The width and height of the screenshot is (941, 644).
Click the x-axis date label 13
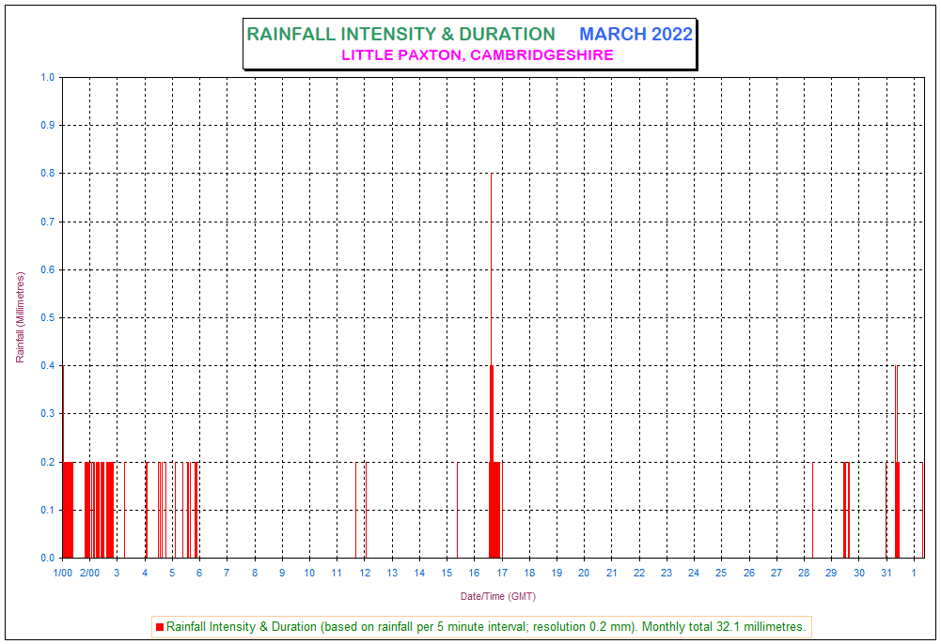pyautogui.click(x=392, y=573)
